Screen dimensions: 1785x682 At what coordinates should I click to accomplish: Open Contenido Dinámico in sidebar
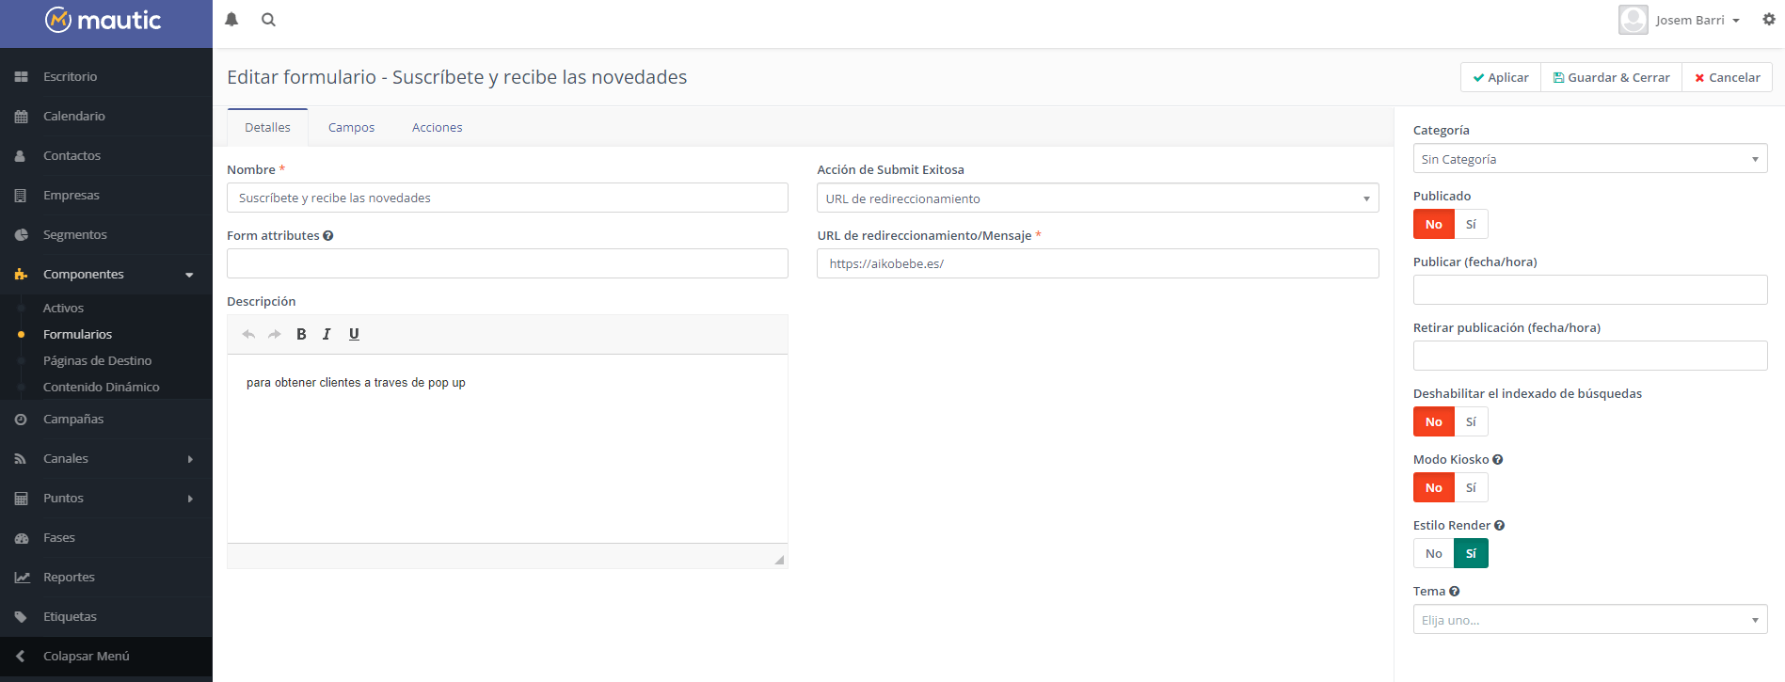101,387
